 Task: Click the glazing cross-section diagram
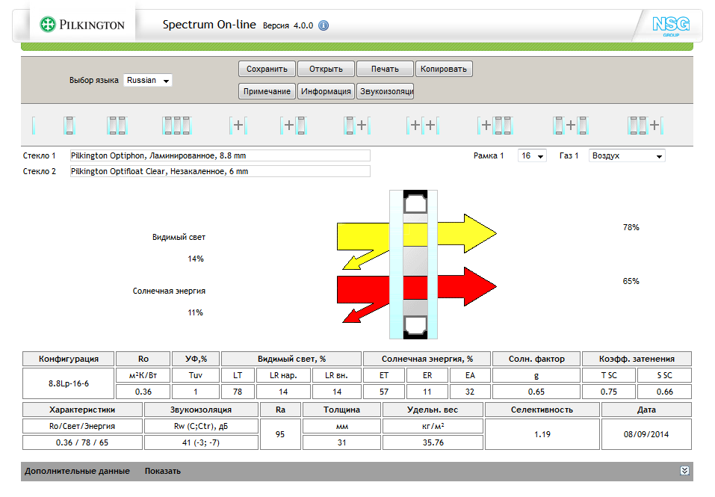[x=414, y=265]
